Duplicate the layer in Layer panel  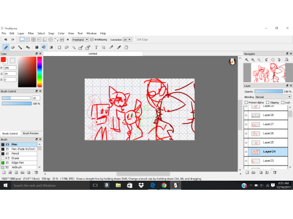(x=261, y=173)
